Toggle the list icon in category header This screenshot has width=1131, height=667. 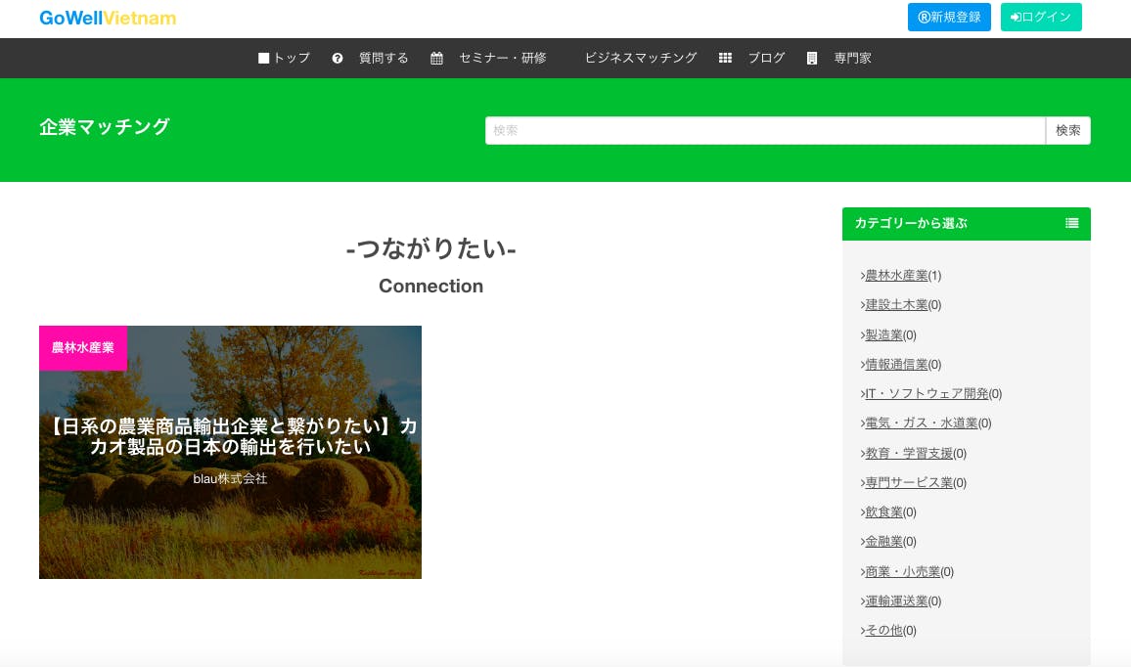(1071, 223)
